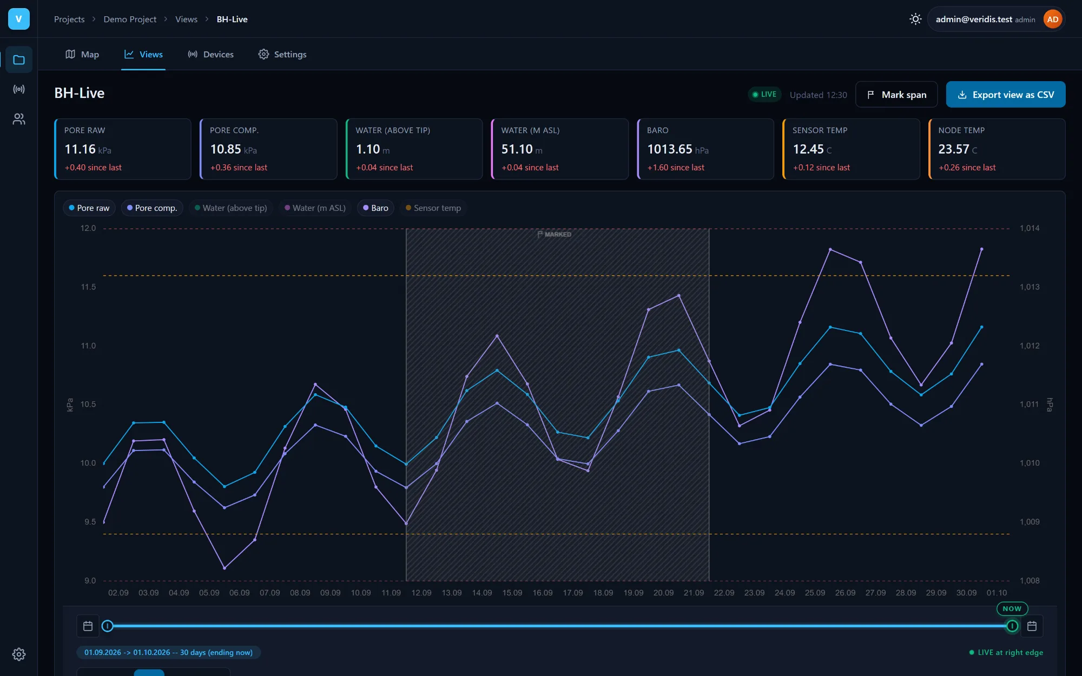Open sidebar settings gear at bottom
This screenshot has height=676, width=1082.
pyautogui.click(x=19, y=654)
